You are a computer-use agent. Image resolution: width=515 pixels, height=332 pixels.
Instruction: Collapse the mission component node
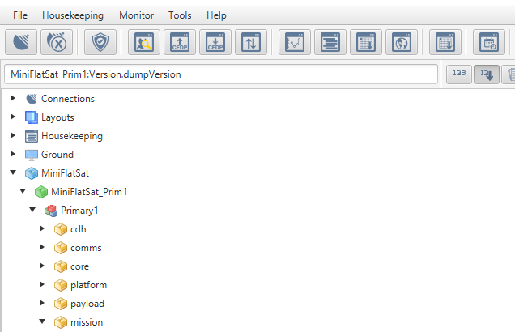(42, 322)
